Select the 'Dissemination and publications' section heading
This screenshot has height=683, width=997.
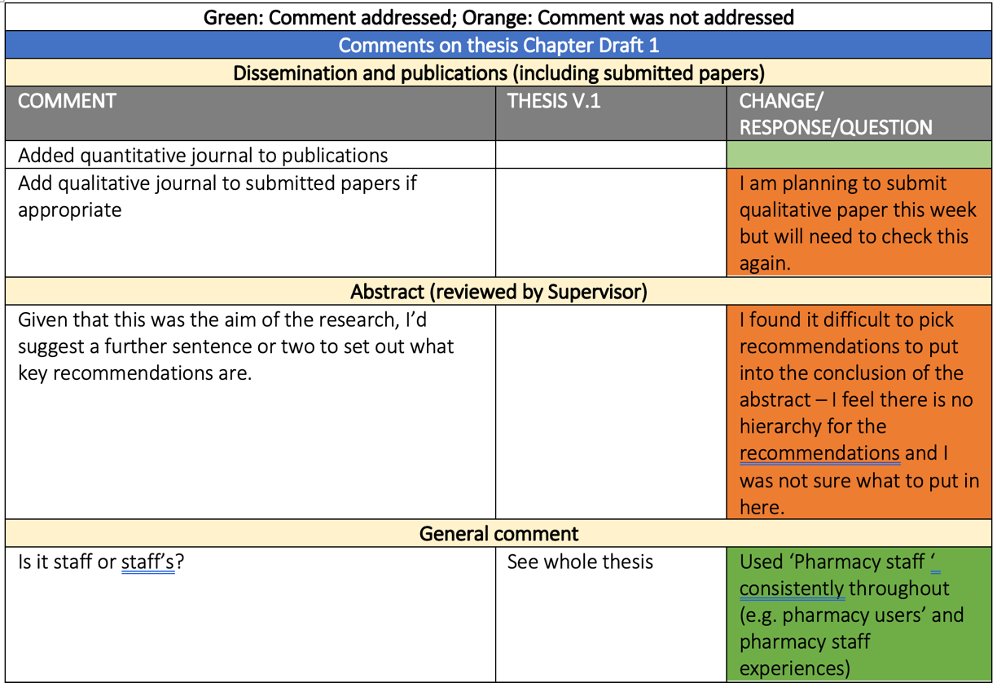click(x=498, y=73)
